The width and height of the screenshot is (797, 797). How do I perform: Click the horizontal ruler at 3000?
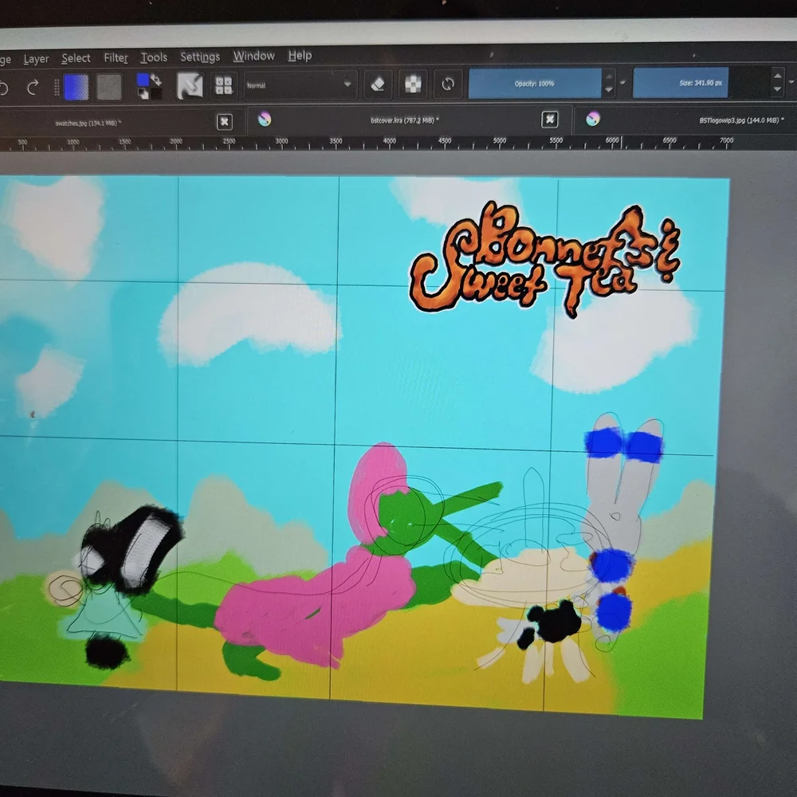click(281, 143)
